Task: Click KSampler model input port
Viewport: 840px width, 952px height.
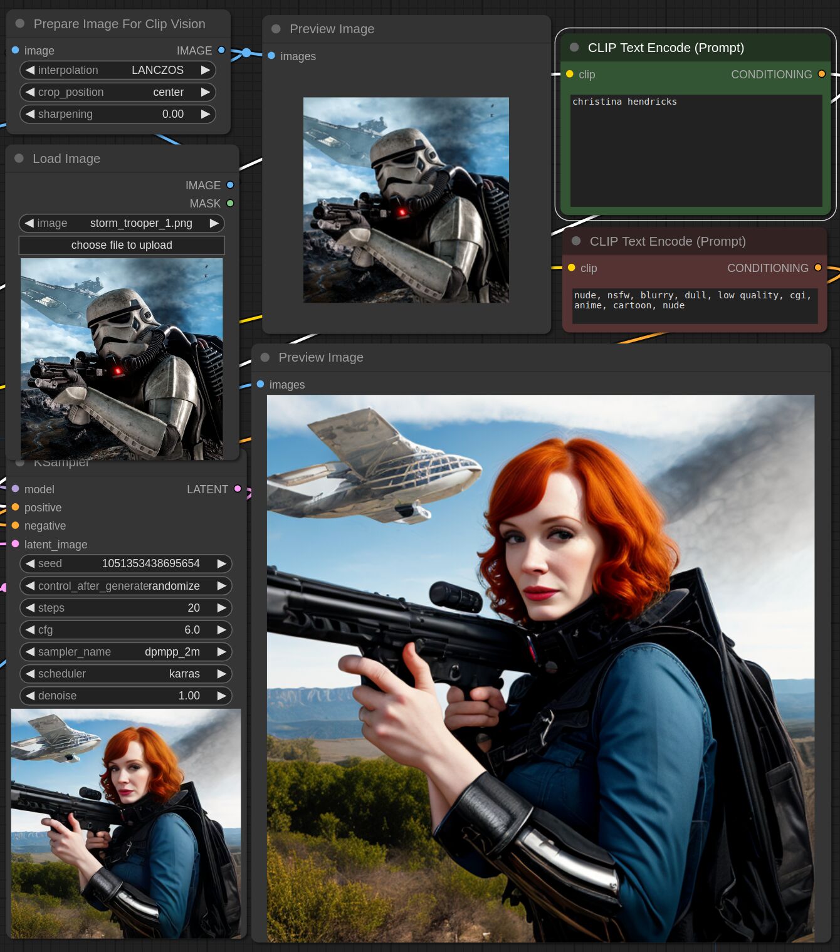Action: click(15, 489)
